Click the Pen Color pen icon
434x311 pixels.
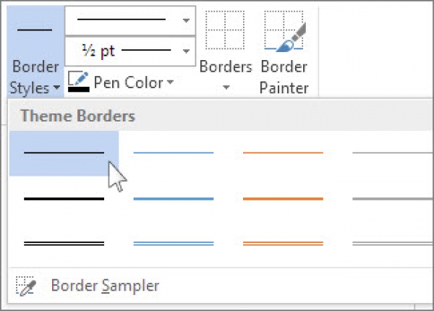(77, 80)
